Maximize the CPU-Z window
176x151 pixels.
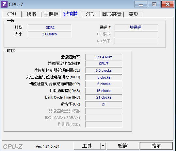[x=154, y=4]
